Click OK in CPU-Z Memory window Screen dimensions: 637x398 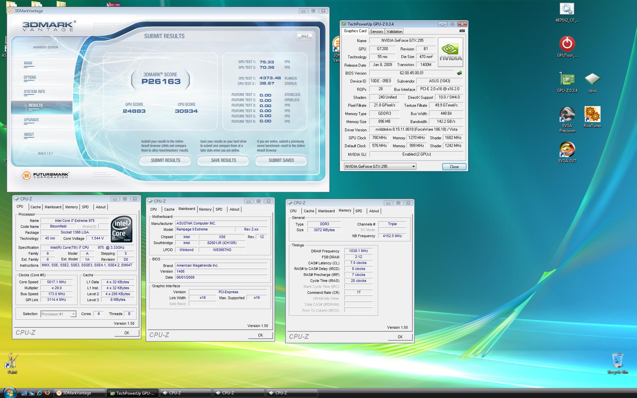pos(400,337)
